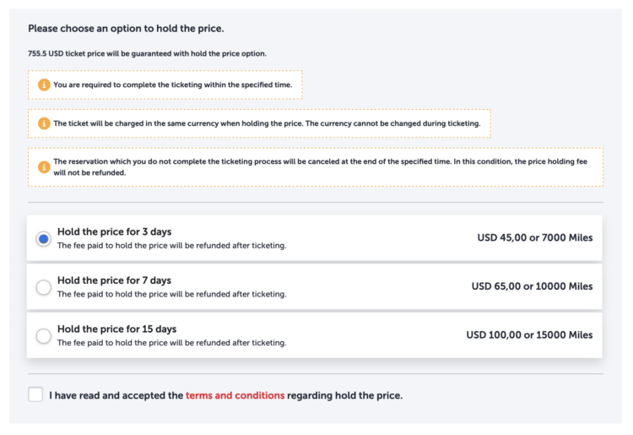The image size is (633, 435).
Task: Click 'Hold the price for 15 days' title
Action: pyautogui.click(x=117, y=329)
